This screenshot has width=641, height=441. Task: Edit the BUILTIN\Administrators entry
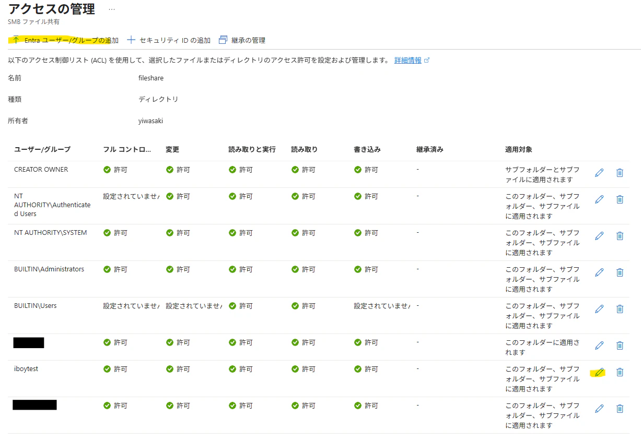[599, 272]
